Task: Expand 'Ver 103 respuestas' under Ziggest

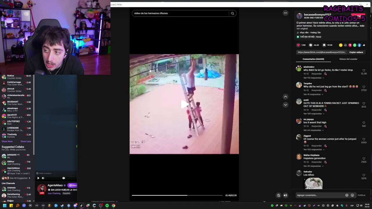Action: pos(314,149)
